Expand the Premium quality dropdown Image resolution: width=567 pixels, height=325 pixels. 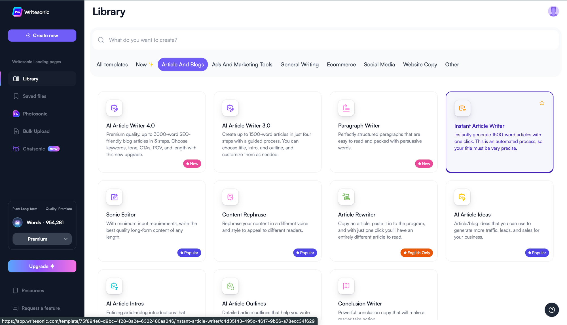point(42,239)
